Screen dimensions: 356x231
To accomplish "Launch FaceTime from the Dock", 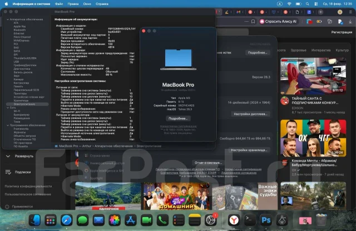I will pyautogui.click(x=147, y=220).
